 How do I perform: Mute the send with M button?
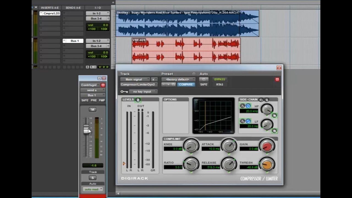(x=93, y=109)
